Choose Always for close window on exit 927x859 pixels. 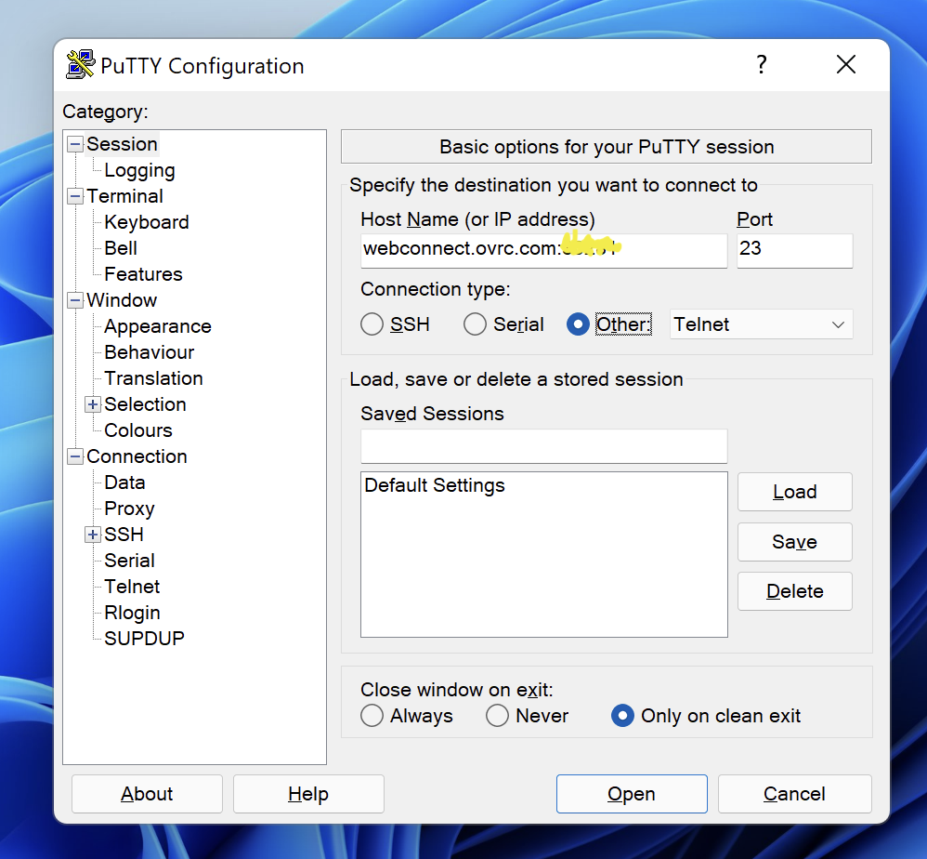coord(372,716)
